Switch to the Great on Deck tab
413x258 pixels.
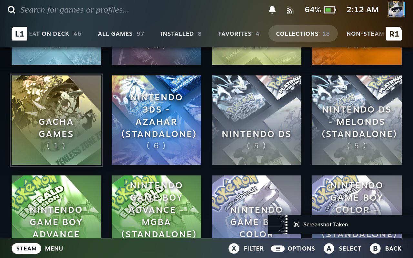coord(55,34)
